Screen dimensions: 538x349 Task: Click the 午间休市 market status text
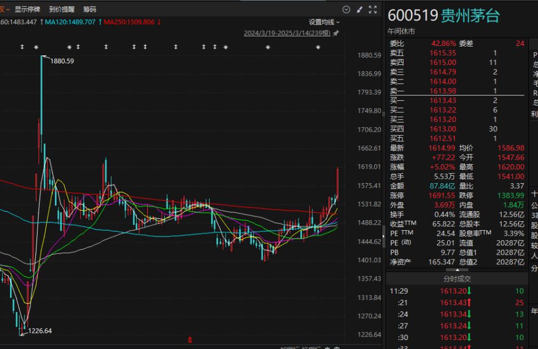click(x=401, y=31)
